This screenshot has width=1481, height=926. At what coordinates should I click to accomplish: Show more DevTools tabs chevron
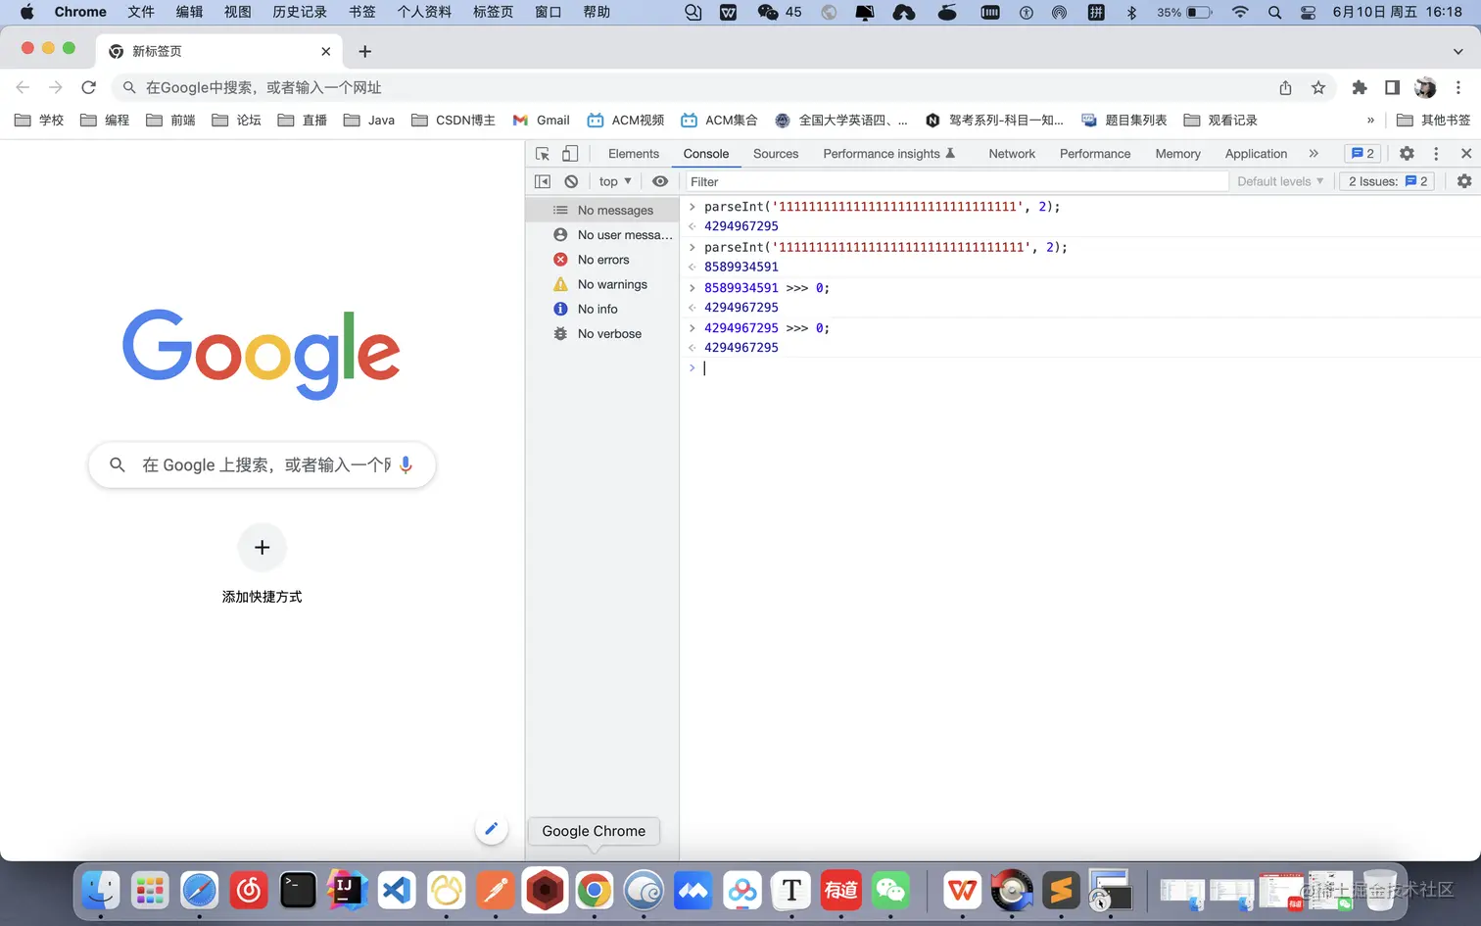point(1314,154)
